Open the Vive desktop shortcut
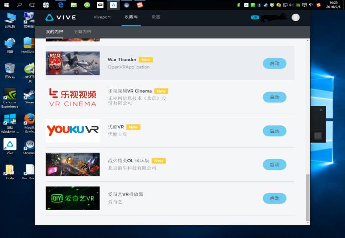 pyautogui.click(x=10, y=146)
